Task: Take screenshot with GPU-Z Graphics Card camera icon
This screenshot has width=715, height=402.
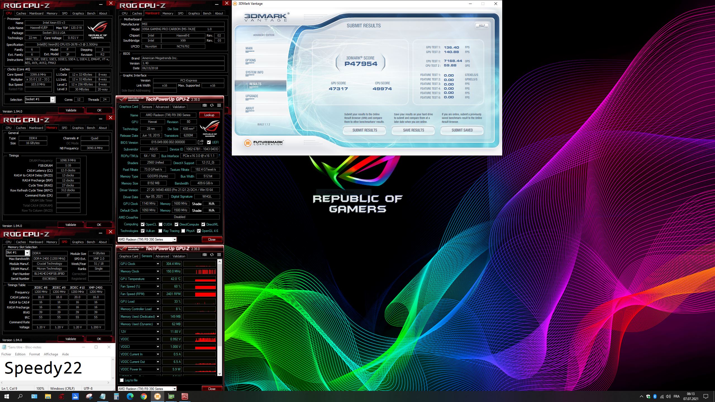Action: 205,106
